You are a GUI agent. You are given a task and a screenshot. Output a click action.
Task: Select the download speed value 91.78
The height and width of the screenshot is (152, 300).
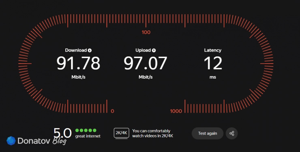click(78, 63)
